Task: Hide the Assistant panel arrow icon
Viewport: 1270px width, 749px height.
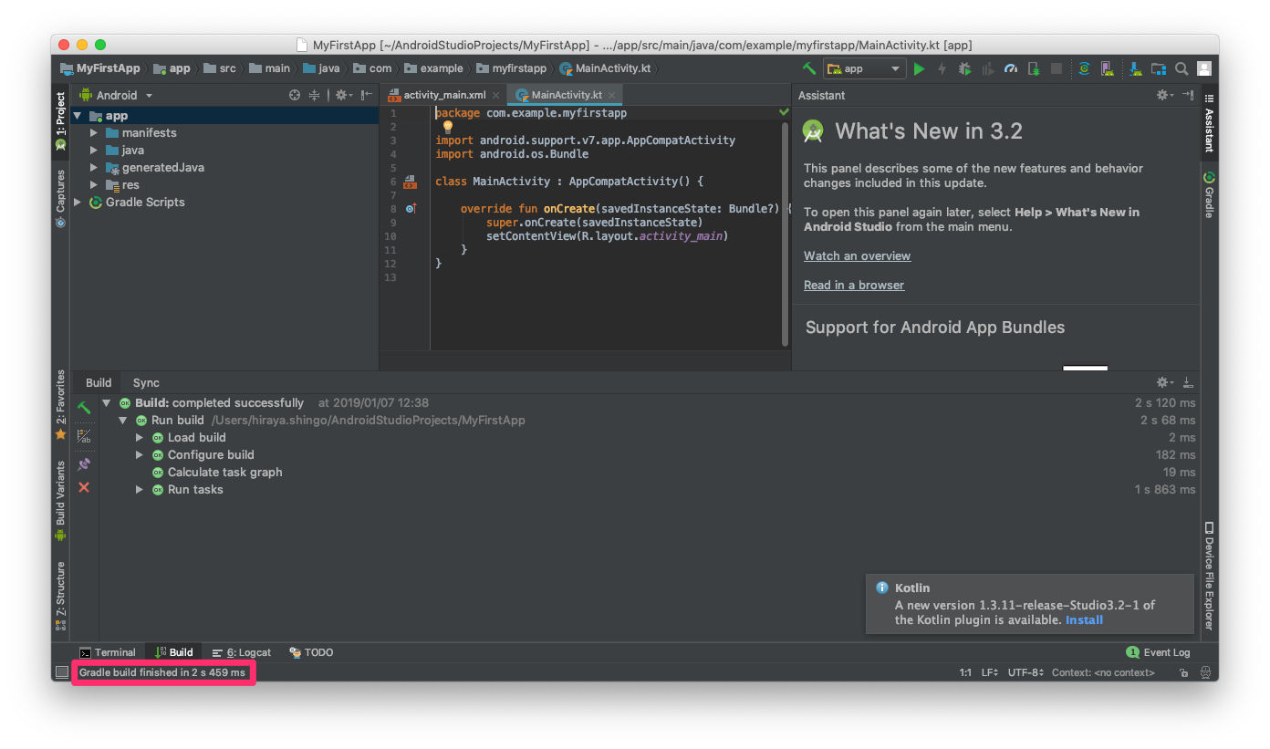Action: [x=1188, y=95]
